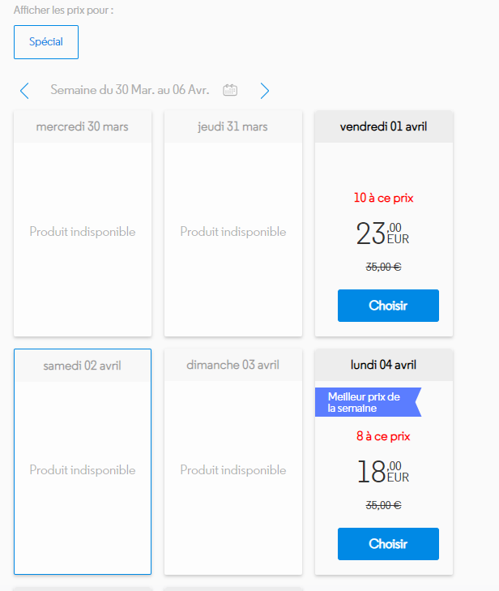This screenshot has width=499, height=591.
Task: Click the vendredi 01 avril header
Action: pos(384,126)
